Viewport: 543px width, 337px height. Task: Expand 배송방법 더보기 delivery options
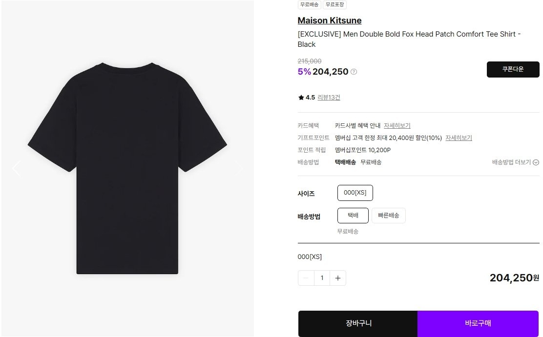[515, 162]
